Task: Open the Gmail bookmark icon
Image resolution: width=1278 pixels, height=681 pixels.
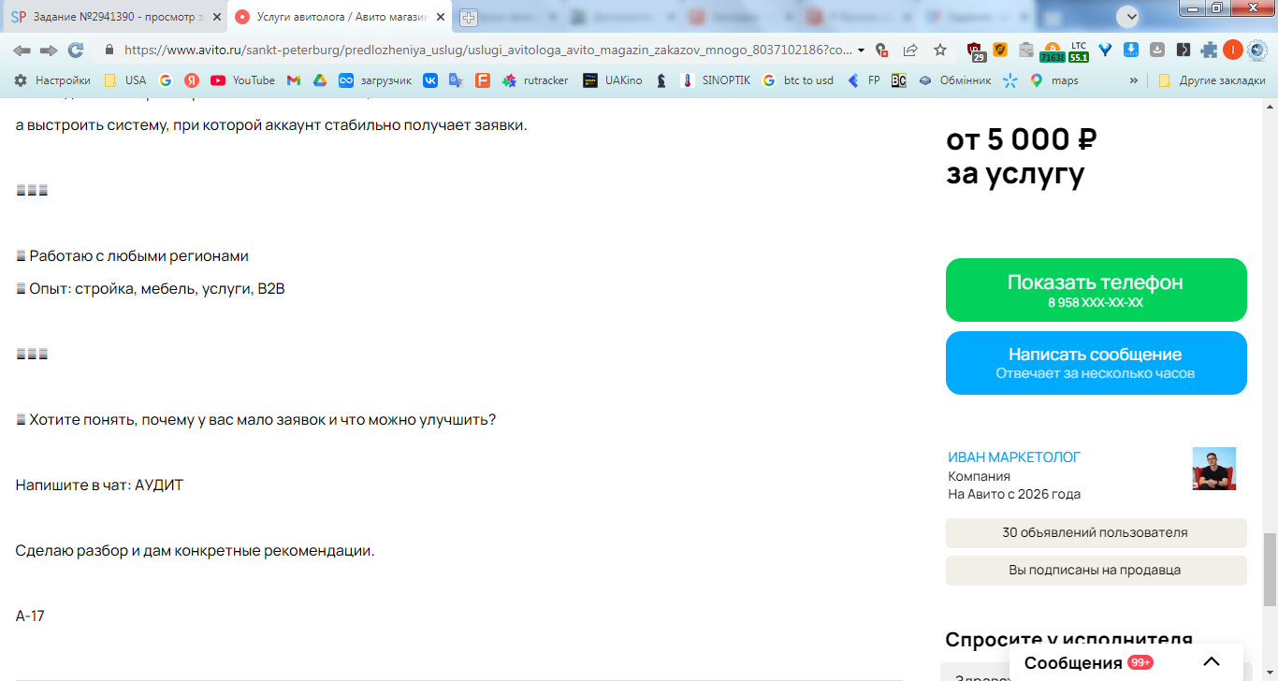Action: pos(294,80)
